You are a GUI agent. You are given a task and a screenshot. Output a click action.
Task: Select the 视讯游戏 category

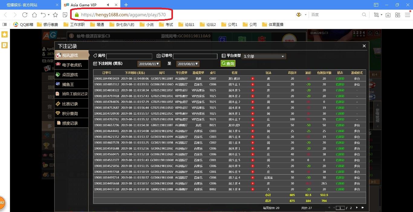click(72, 55)
